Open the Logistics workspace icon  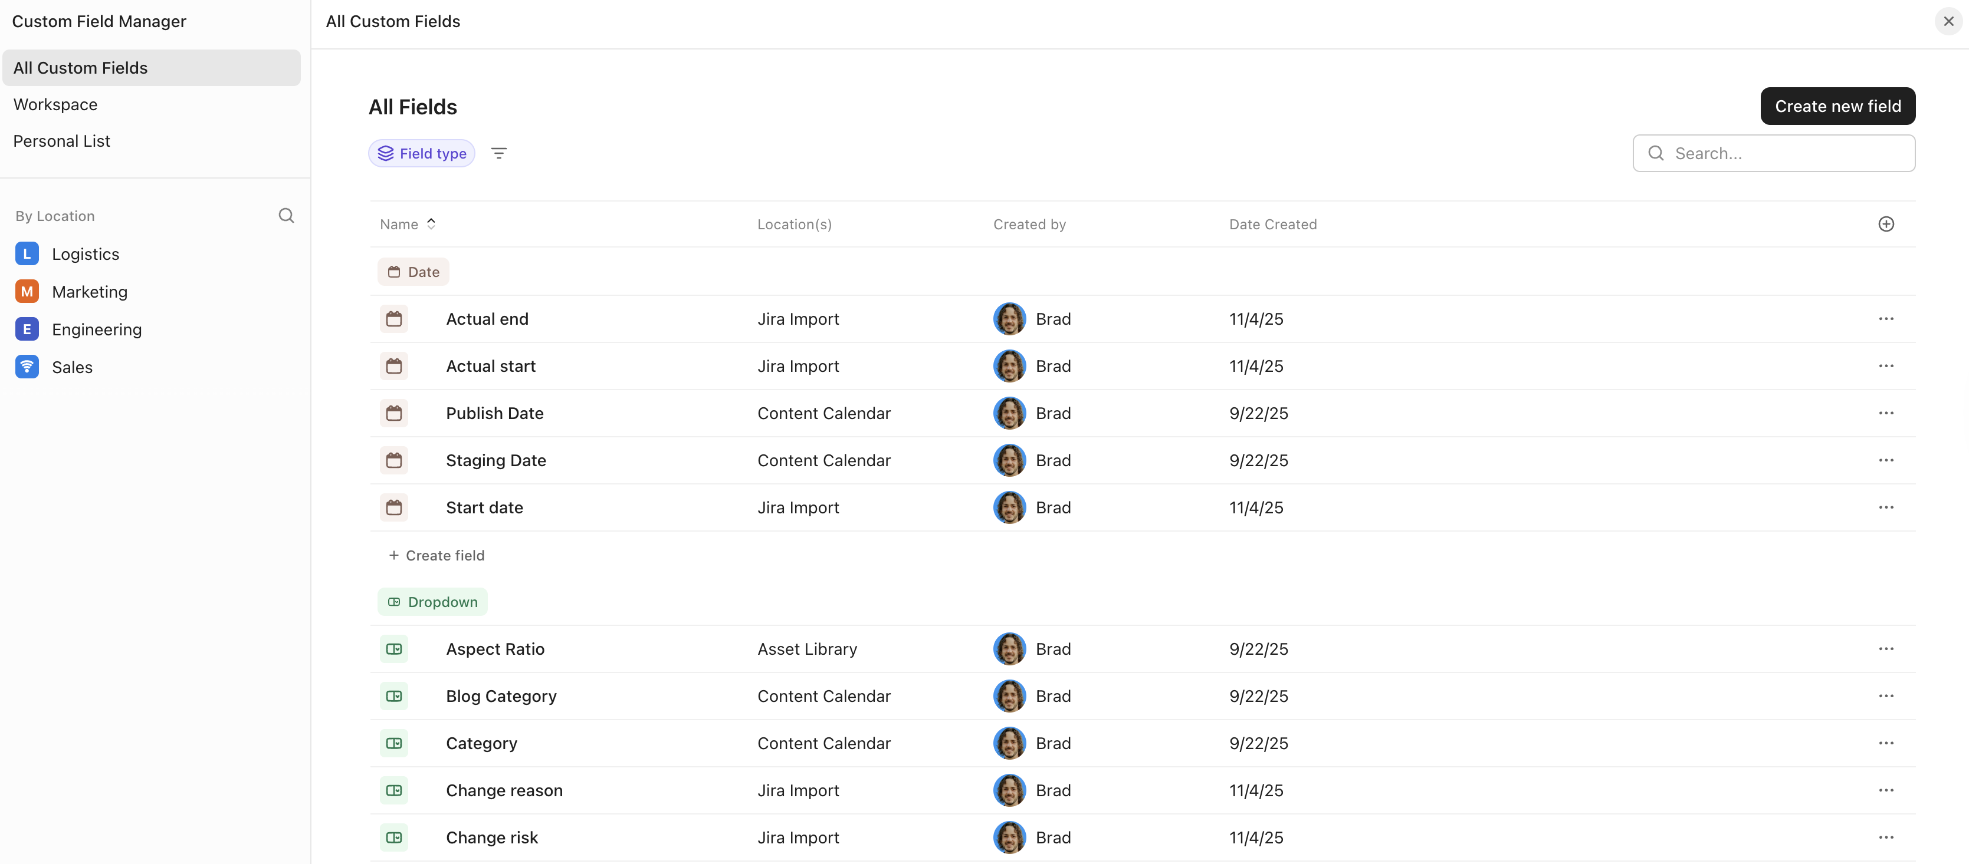tap(27, 253)
